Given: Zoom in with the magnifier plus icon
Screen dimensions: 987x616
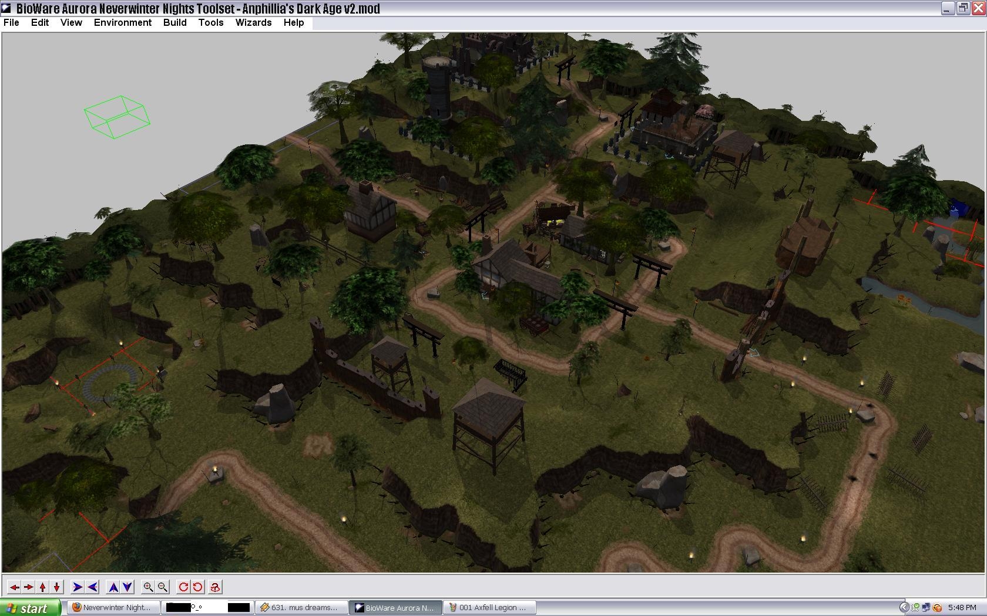Looking at the screenshot, I should tap(148, 587).
